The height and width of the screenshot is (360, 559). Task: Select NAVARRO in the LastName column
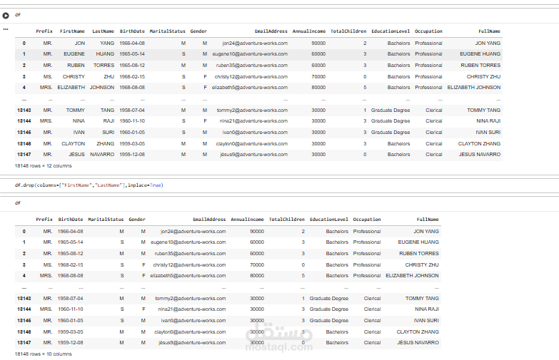coord(102,155)
